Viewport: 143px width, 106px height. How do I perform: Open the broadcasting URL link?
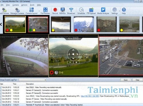(90, 96)
